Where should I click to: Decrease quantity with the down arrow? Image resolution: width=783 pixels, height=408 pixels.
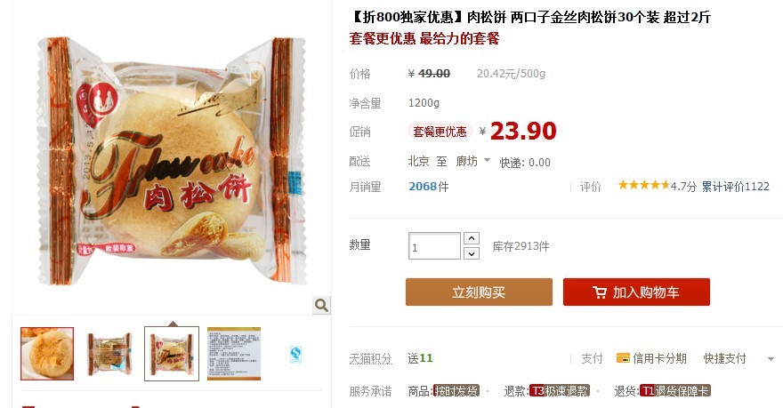pos(472,253)
